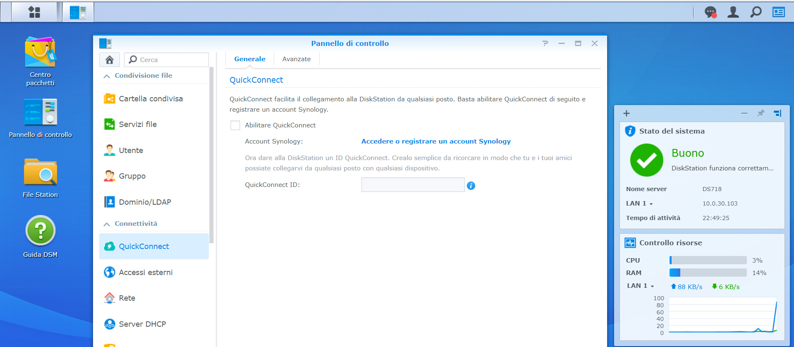Open Utente settings
The height and width of the screenshot is (347, 794).
tap(154, 151)
